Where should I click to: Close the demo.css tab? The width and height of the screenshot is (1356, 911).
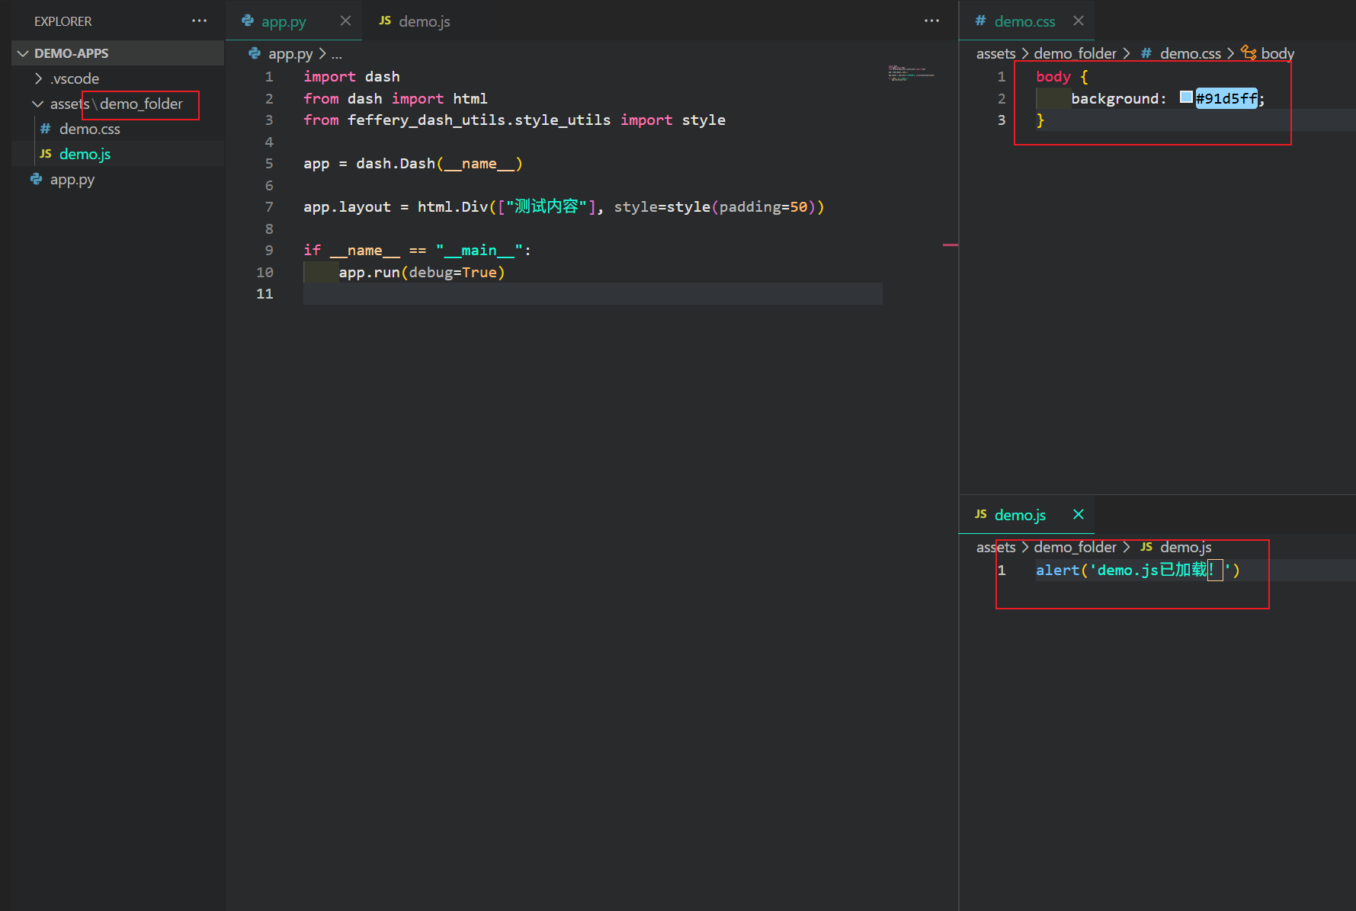[1078, 21]
